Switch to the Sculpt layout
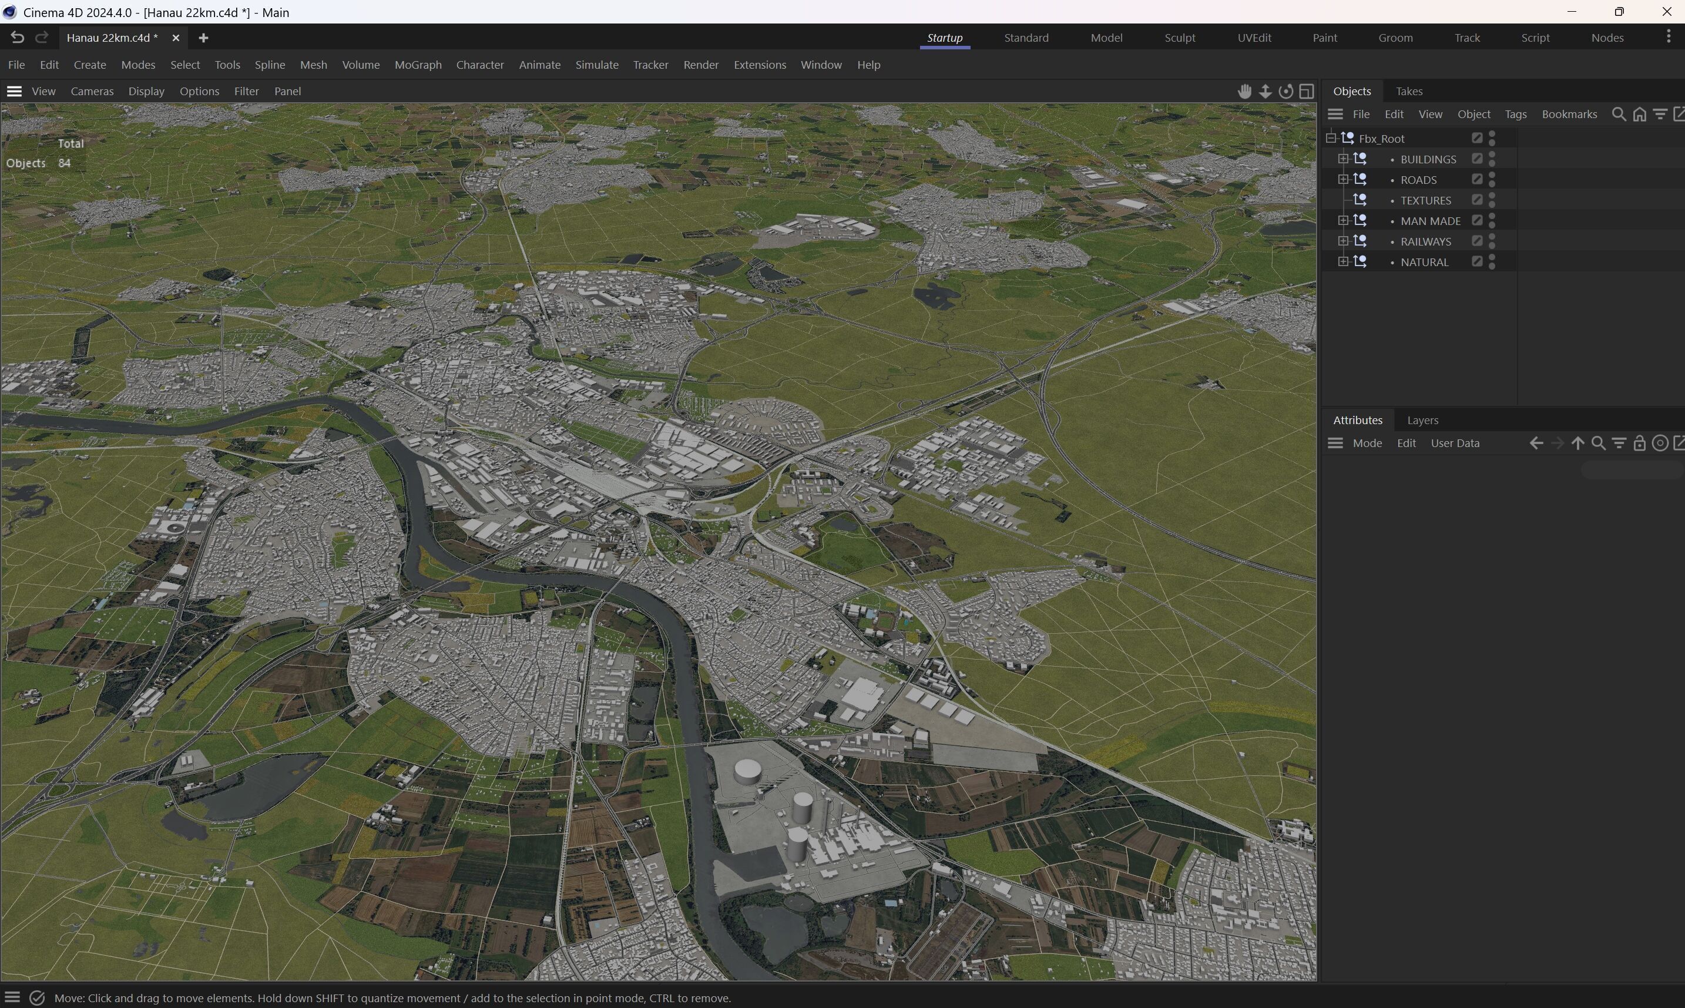This screenshot has height=1008, width=1685. tap(1180, 38)
